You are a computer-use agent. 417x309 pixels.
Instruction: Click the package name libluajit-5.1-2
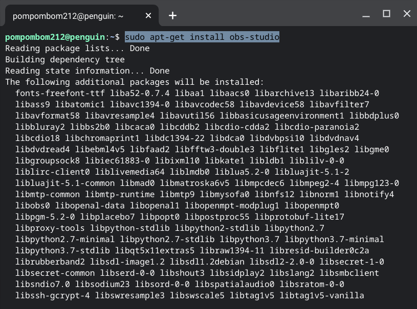click(x=312, y=172)
